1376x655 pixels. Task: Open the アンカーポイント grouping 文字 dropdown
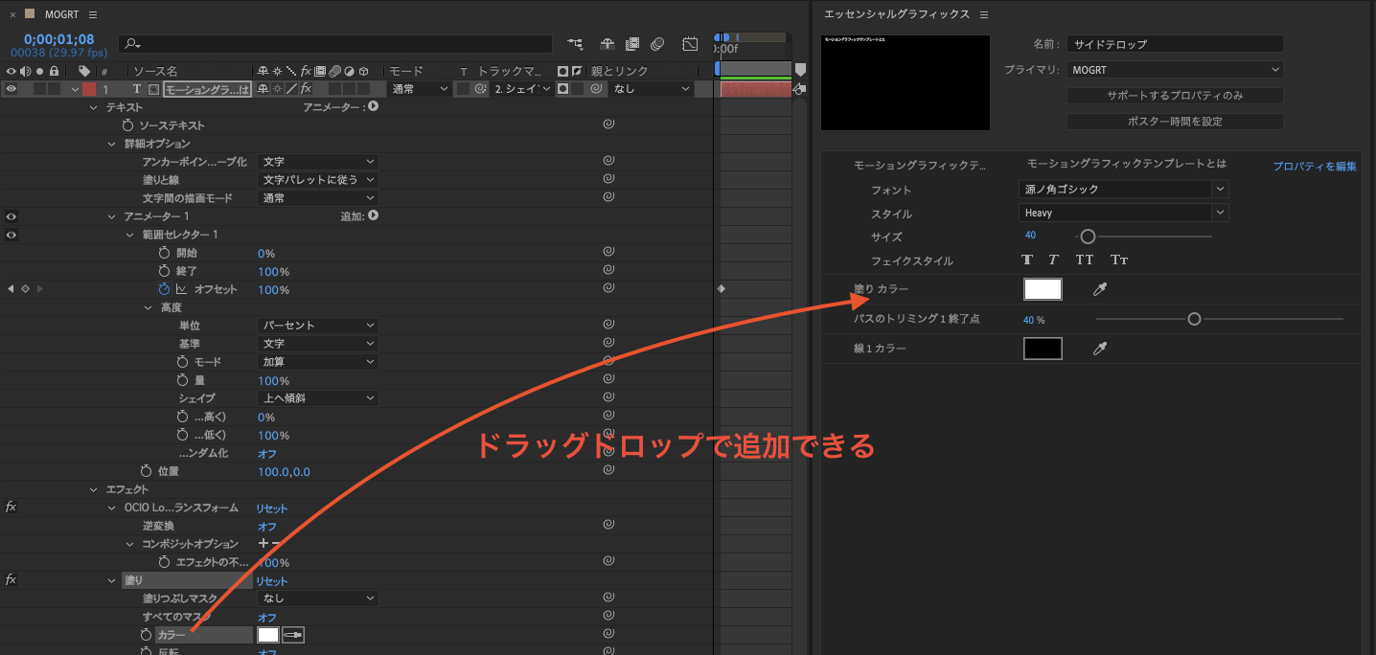point(317,162)
